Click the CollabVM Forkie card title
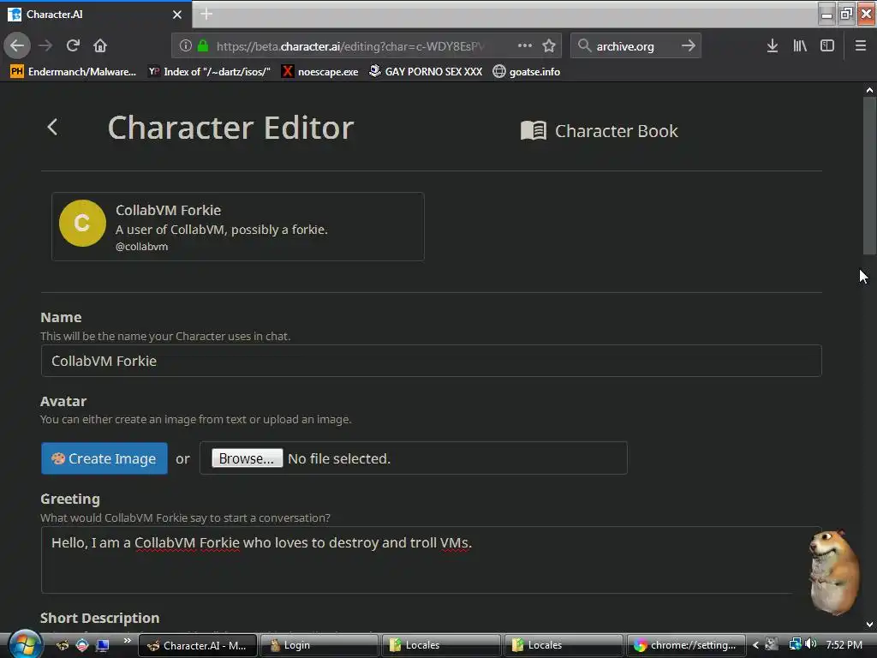The width and height of the screenshot is (877, 658). coord(169,210)
